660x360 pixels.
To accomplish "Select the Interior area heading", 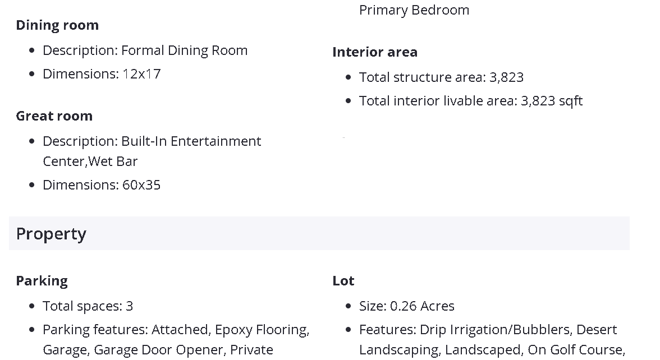I will point(375,52).
